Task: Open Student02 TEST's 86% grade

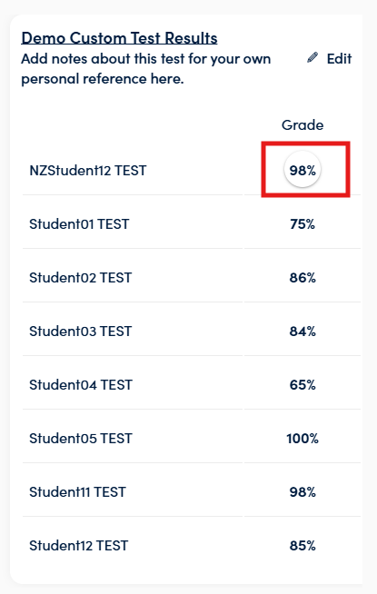Action: (x=303, y=278)
